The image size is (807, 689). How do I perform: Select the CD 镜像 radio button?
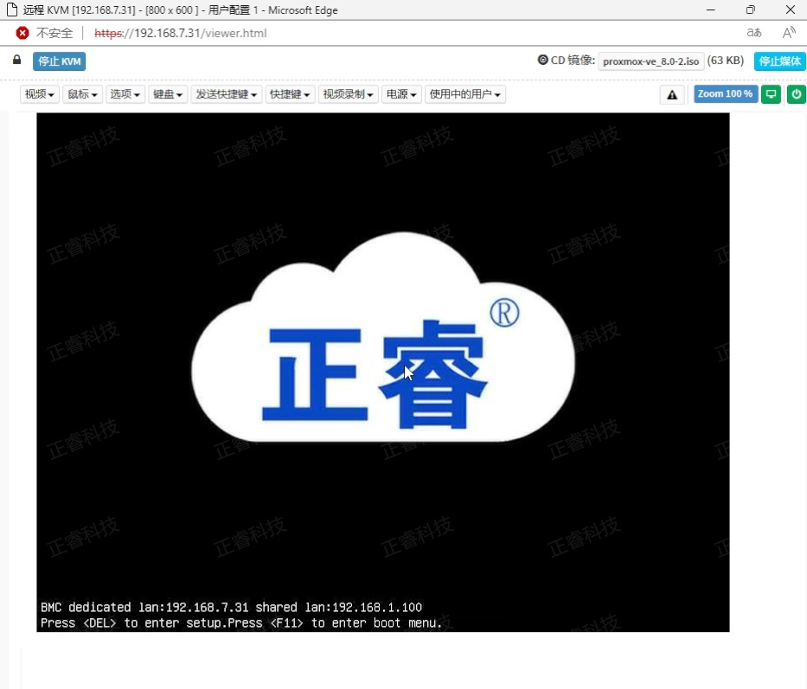coord(542,61)
